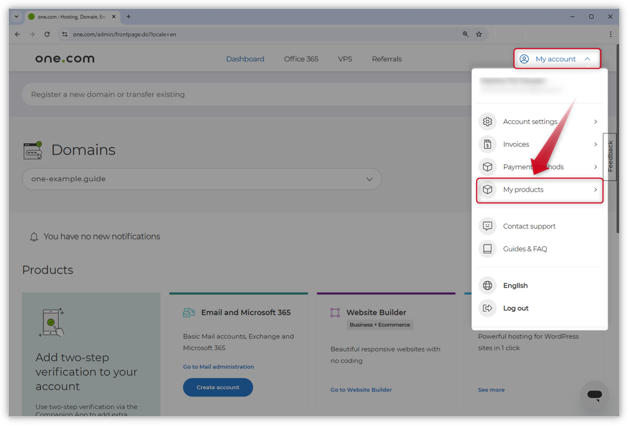The width and height of the screenshot is (628, 425).
Task: Click the Log out icon
Action: click(x=487, y=308)
